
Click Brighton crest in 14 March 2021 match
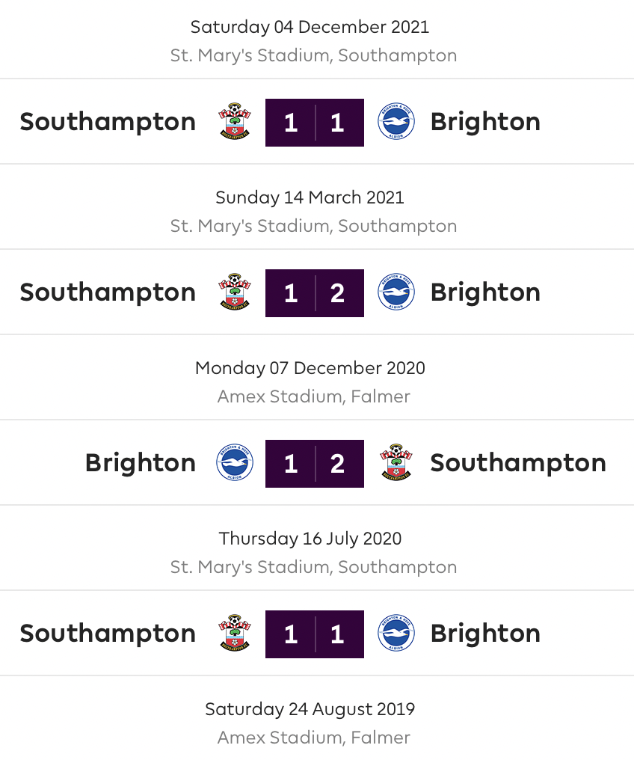point(396,292)
